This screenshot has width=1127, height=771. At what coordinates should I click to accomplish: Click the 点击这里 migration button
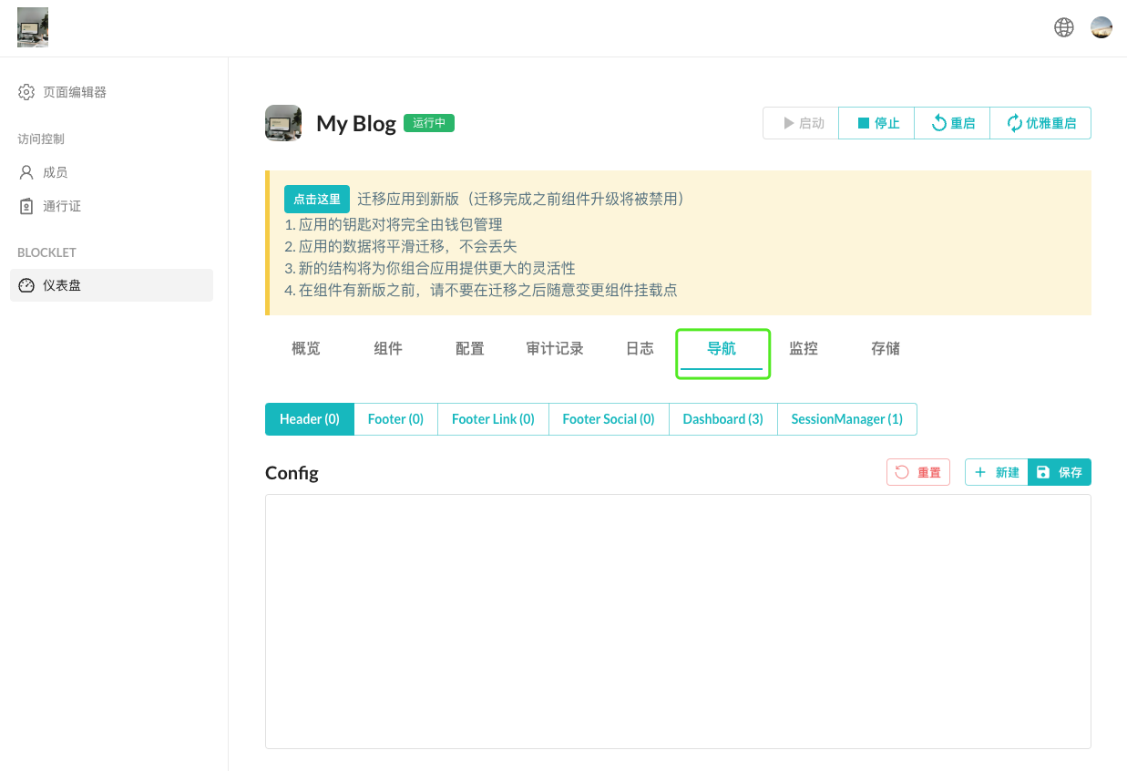(x=316, y=199)
